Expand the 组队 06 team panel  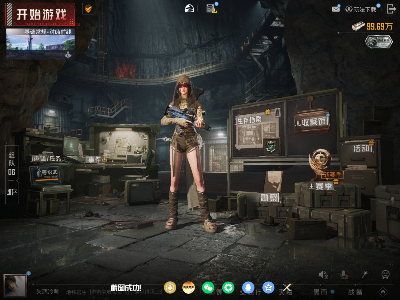[12, 164]
